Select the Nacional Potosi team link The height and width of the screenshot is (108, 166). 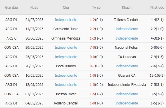127,47
